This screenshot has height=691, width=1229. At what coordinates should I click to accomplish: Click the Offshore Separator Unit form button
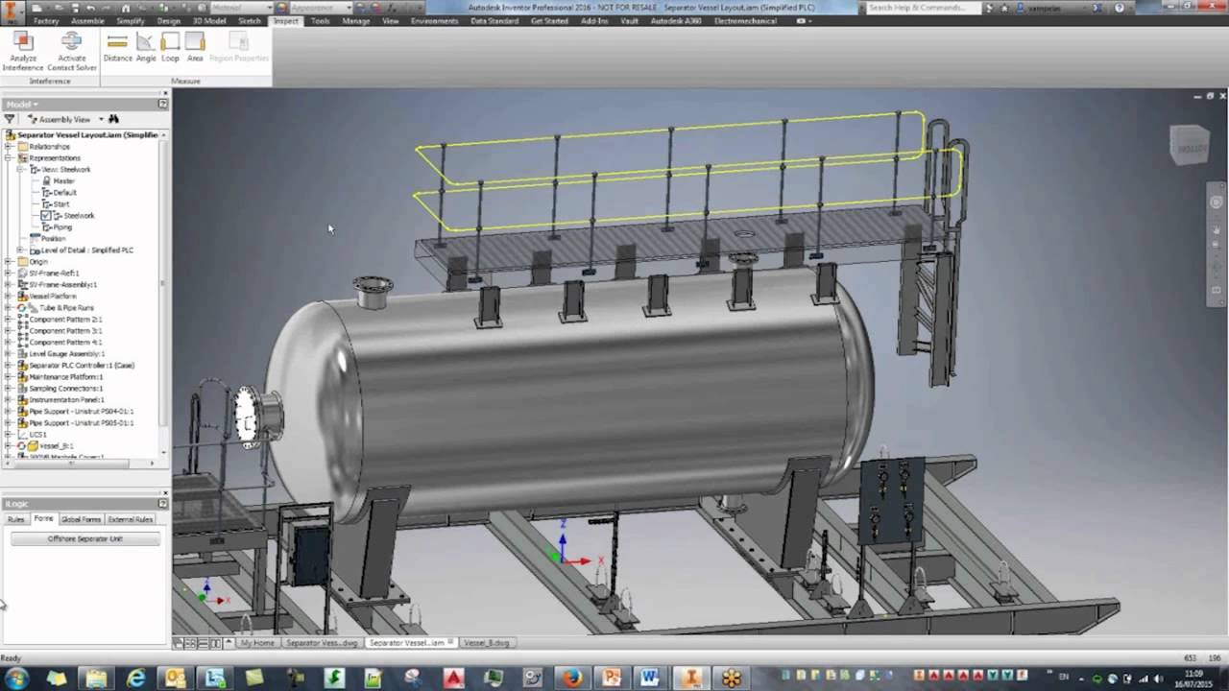(x=85, y=538)
